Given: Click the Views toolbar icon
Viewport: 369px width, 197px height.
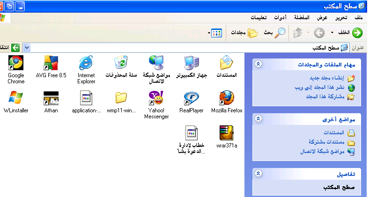Looking at the screenshot, I should (x=216, y=33).
